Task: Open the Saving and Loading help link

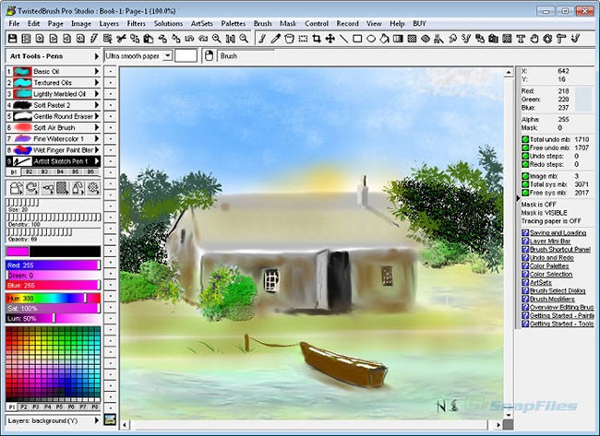Action: [x=558, y=232]
